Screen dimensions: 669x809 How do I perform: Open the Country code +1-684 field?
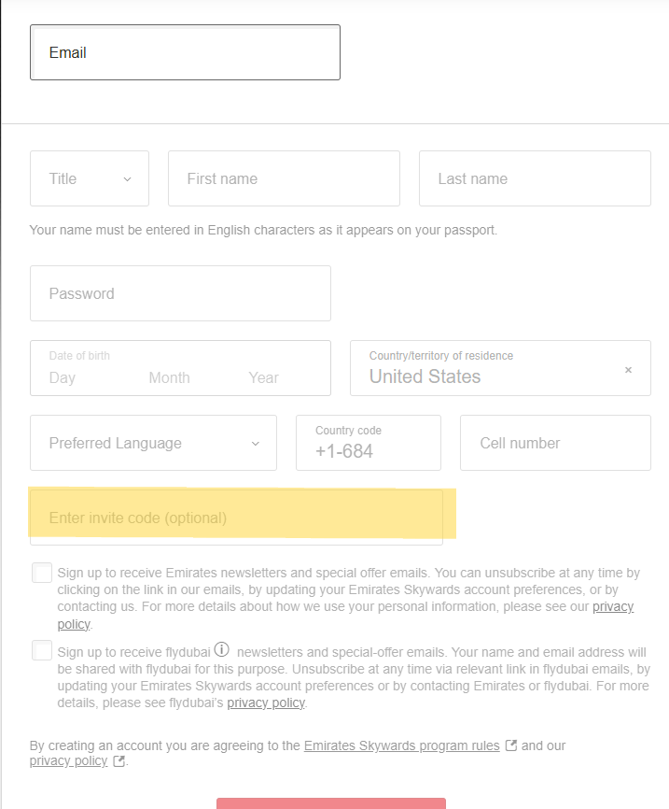click(368, 443)
